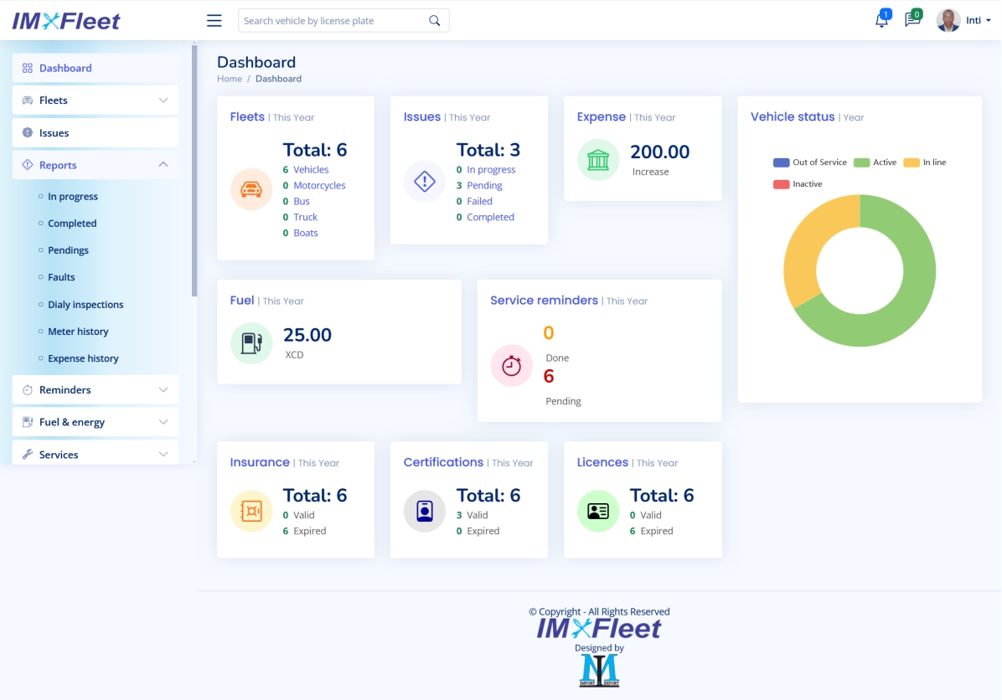This screenshot has height=700, width=1002.
Task: Click the fuel pump icon on Fuel card
Action: click(x=251, y=343)
